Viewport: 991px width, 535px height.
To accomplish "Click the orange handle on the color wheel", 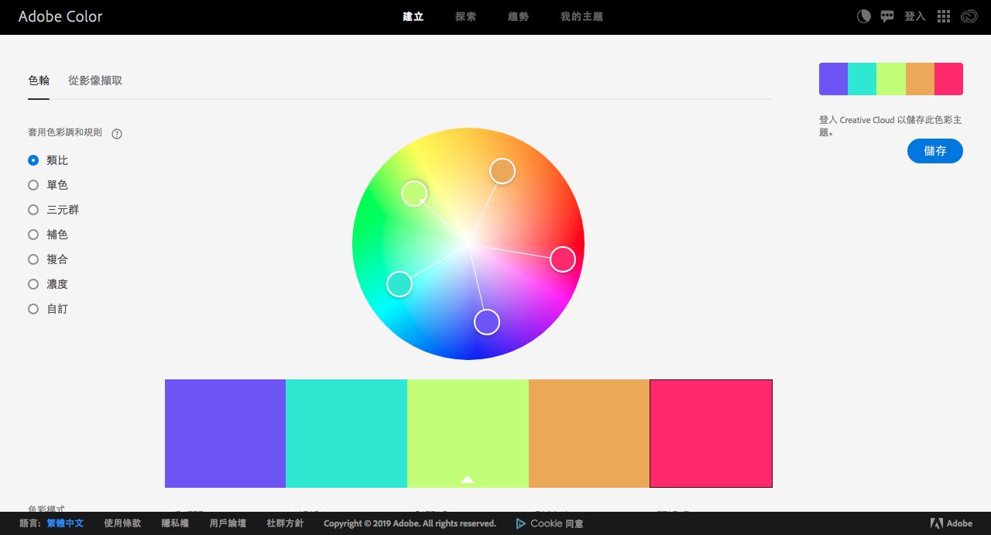I will pos(502,171).
